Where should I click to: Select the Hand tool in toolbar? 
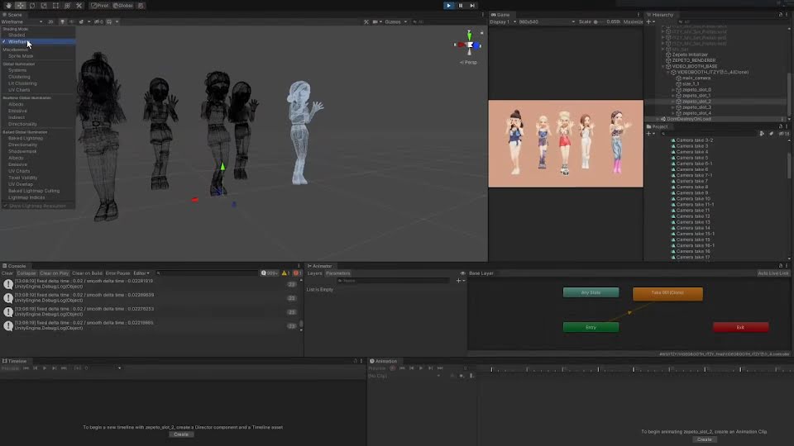coord(8,5)
